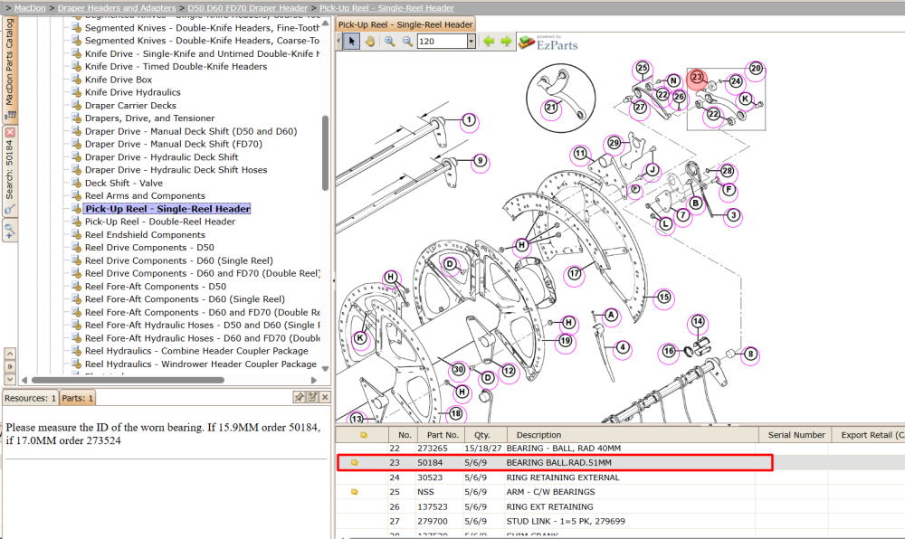Go to next diagram with green right arrow
Viewport: 905px width, 539px height.
click(506, 42)
